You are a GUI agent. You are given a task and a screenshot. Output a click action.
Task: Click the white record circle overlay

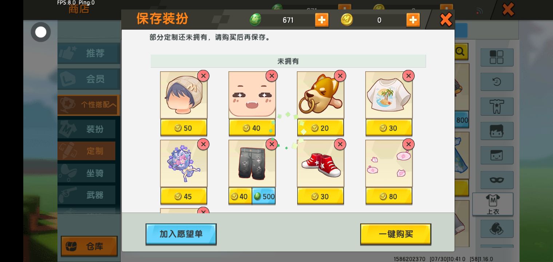41,32
